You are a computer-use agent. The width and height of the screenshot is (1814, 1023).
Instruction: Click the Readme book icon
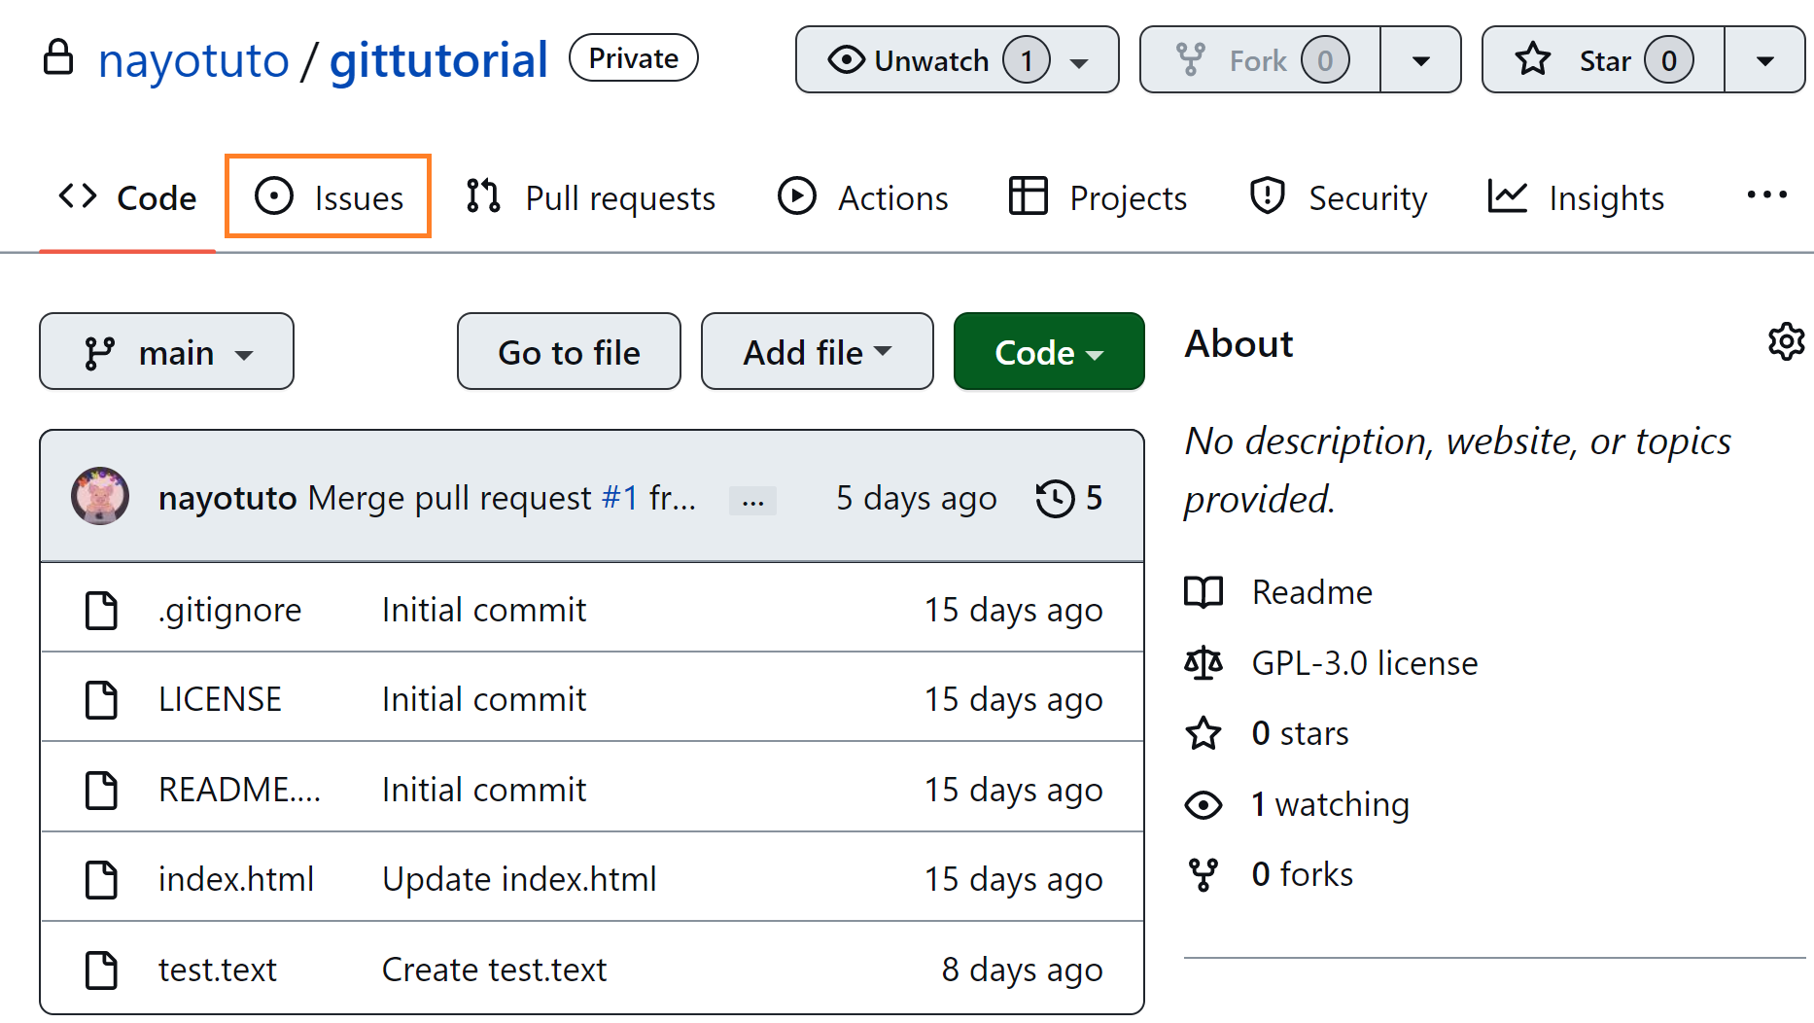1204,592
